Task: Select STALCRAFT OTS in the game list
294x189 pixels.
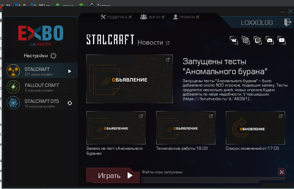Action: click(x=41, y=103)
